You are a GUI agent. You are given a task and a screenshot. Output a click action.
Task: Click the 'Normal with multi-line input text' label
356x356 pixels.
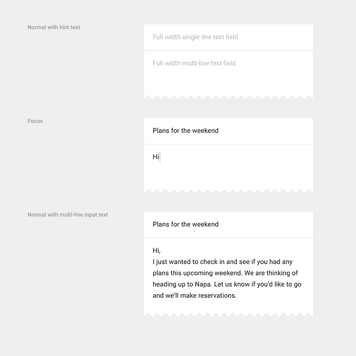pyautogui.click(x=68, y=215)
